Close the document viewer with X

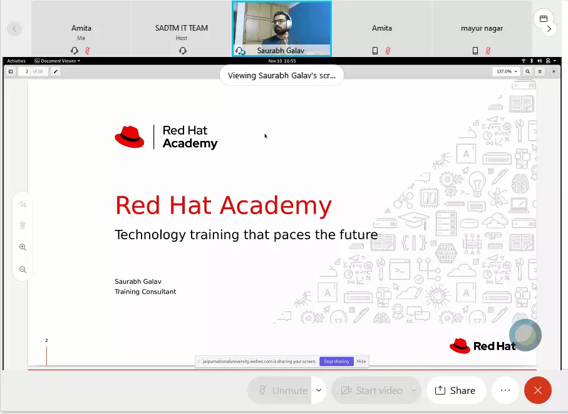[554, 71]
